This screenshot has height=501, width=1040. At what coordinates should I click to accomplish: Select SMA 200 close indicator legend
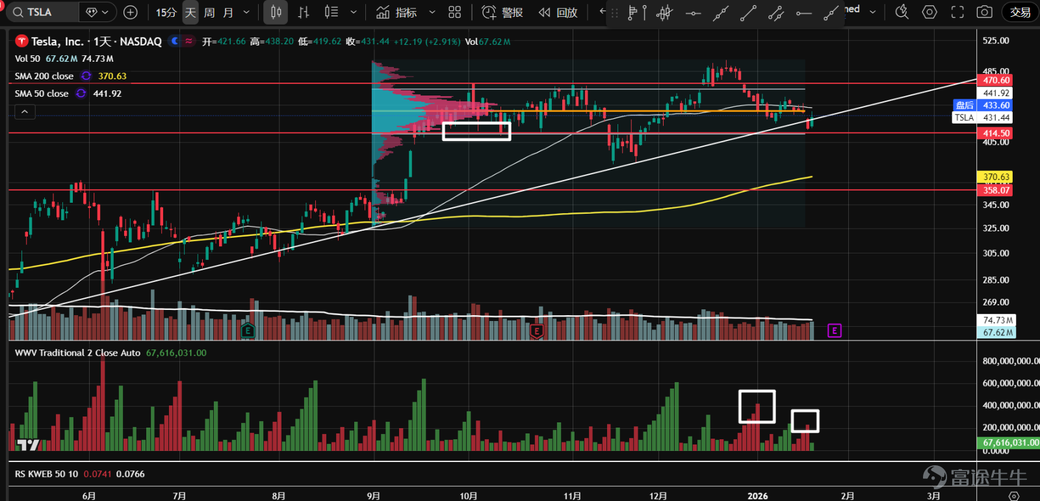(x=44, y=76)
